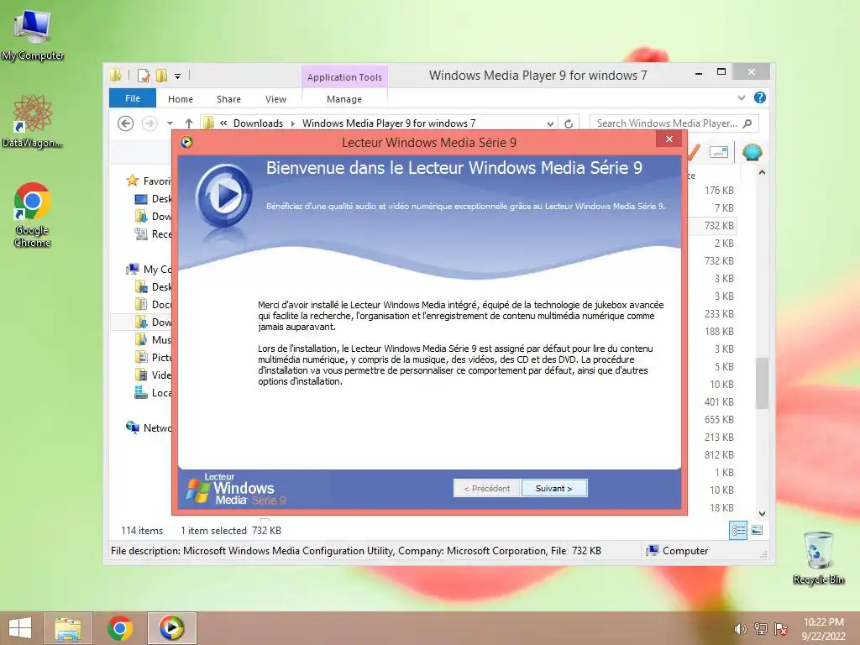Open recent locations dropdown in Explorer
860x645 pixels.
coord(170,123)
